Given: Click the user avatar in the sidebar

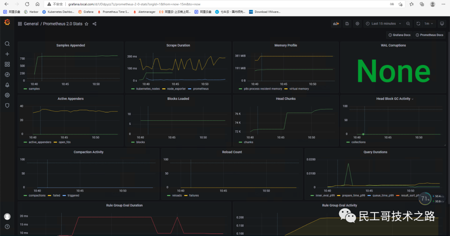Looking at the screenshot, I should [x=7, y=216].
